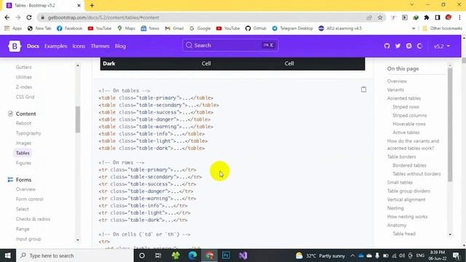Jump to Table group dividers section
Image resolution: width=466 pixels, height=262 pixels.
(408, 191)
